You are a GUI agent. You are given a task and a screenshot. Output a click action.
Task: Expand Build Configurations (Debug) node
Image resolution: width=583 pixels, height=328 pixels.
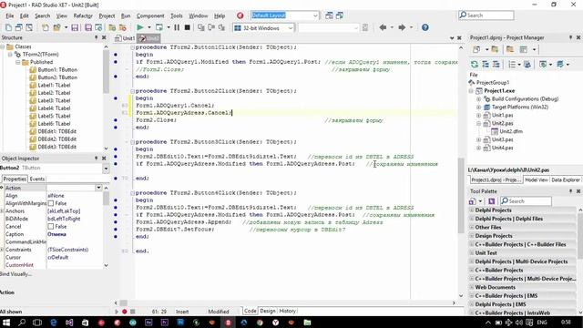pos(479,99)
